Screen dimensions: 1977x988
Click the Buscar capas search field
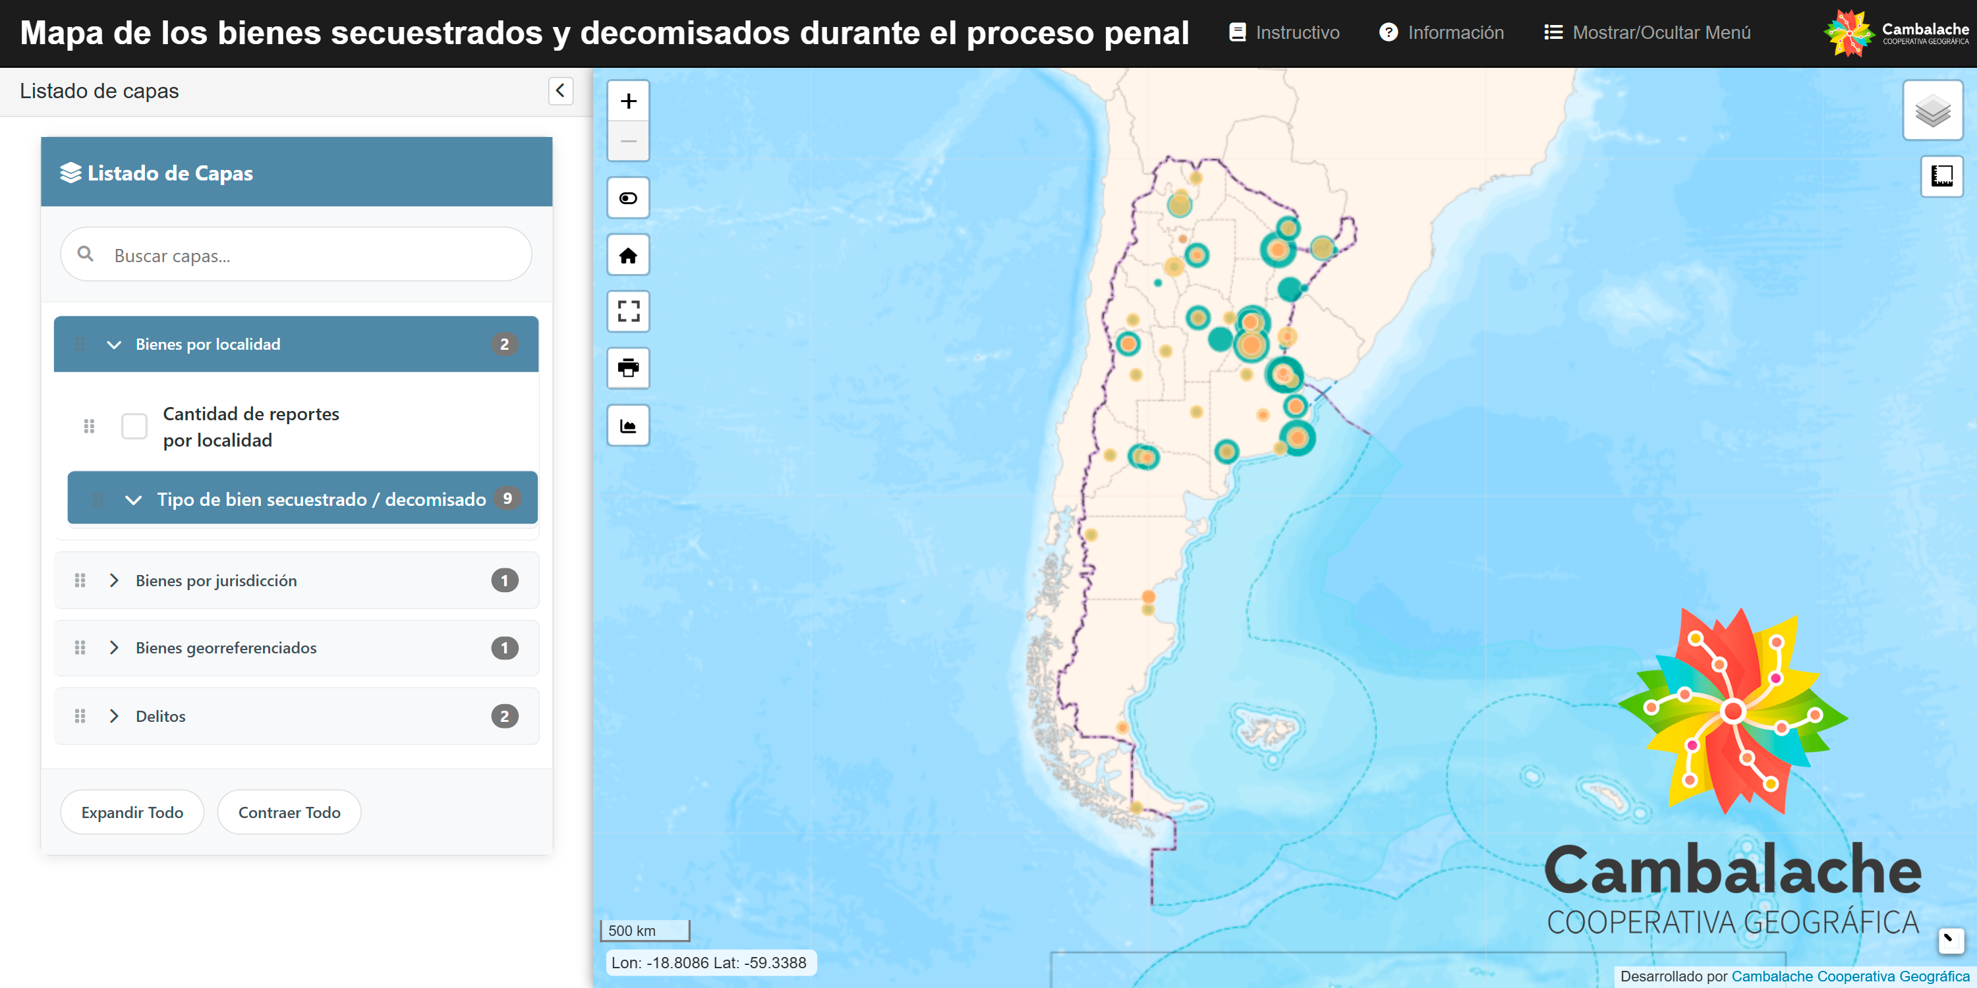307,256
